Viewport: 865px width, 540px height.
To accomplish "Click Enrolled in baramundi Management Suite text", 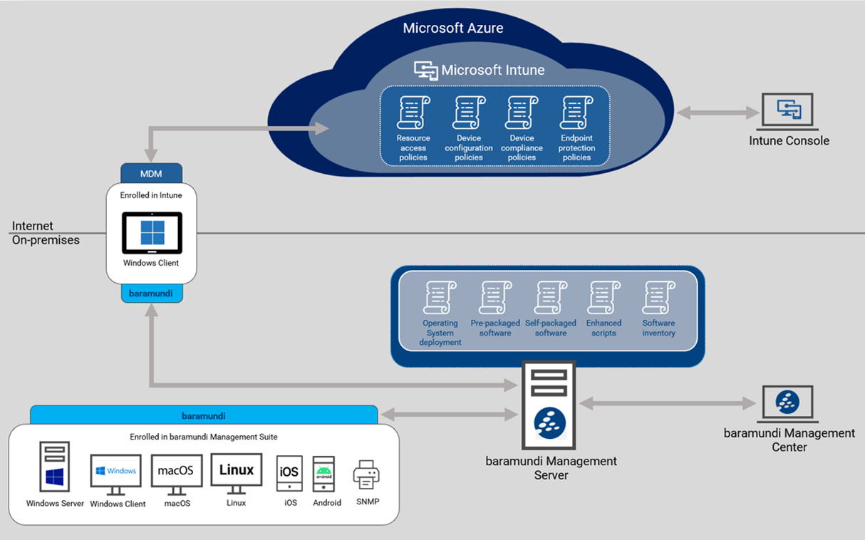I will 204,437.
